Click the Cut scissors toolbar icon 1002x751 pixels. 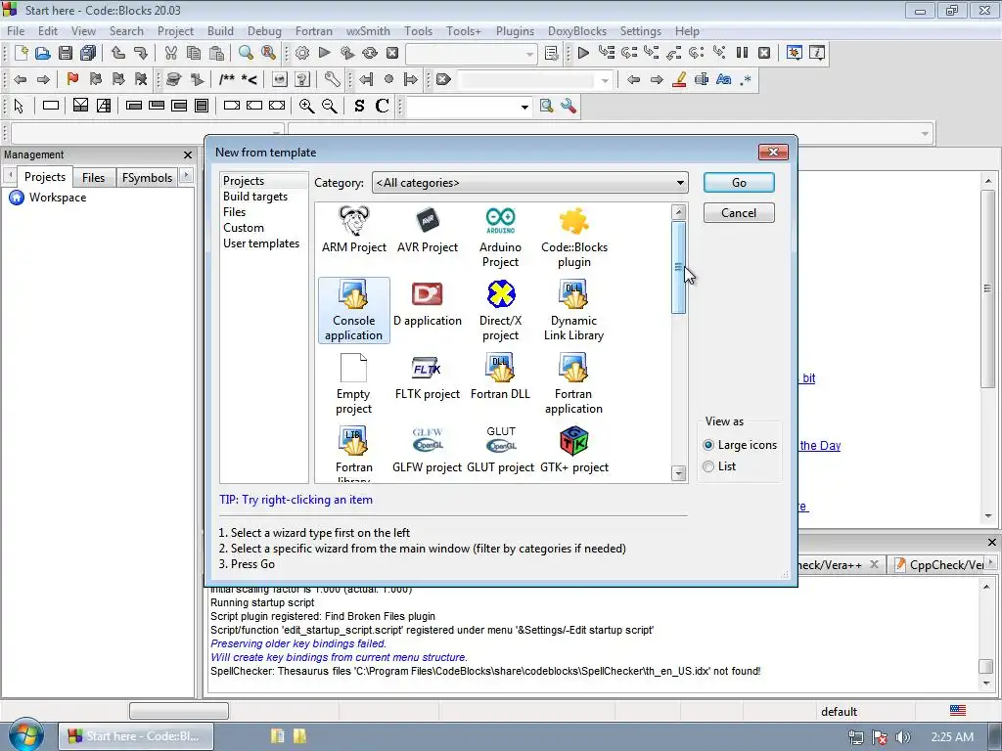tap(170, 53)
